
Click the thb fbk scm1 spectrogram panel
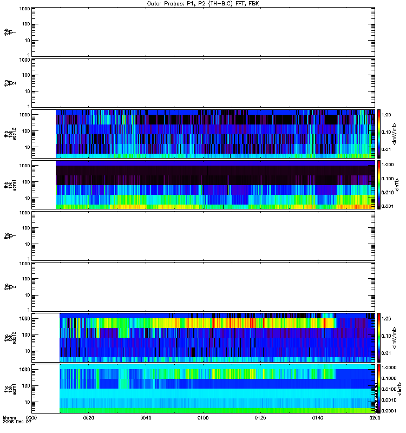203,185
